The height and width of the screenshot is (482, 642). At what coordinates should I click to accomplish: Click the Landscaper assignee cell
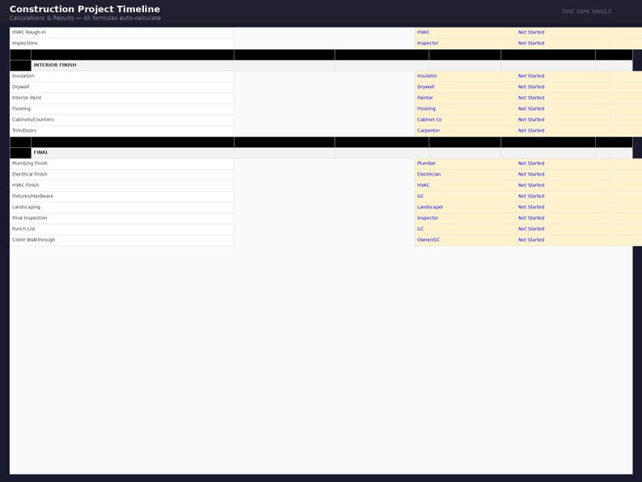[465, 207]
